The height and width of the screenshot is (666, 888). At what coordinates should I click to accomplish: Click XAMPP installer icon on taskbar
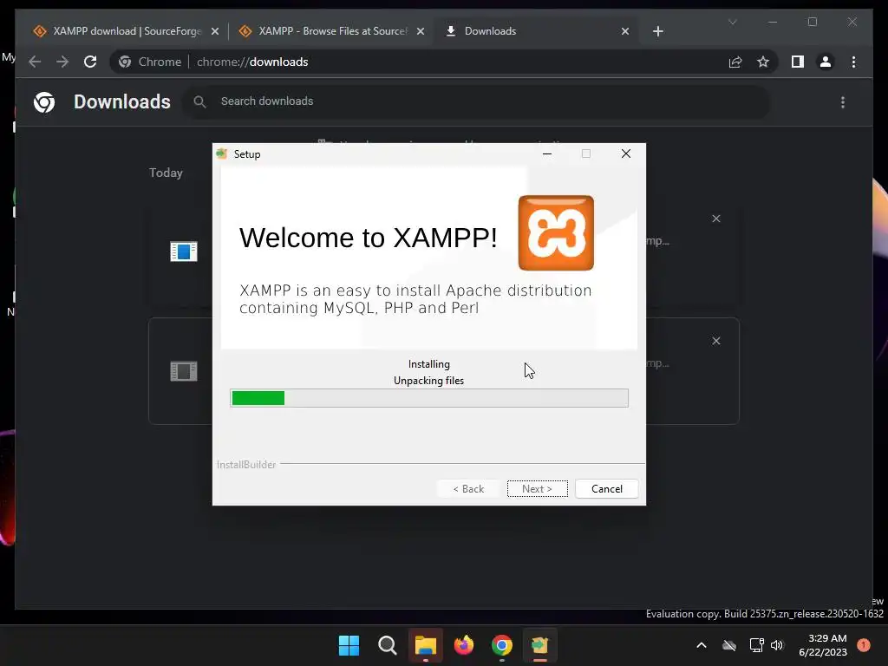point(539,645)
